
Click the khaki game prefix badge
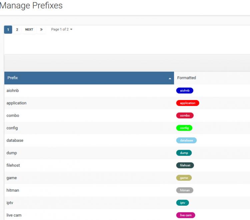[184, 178]
